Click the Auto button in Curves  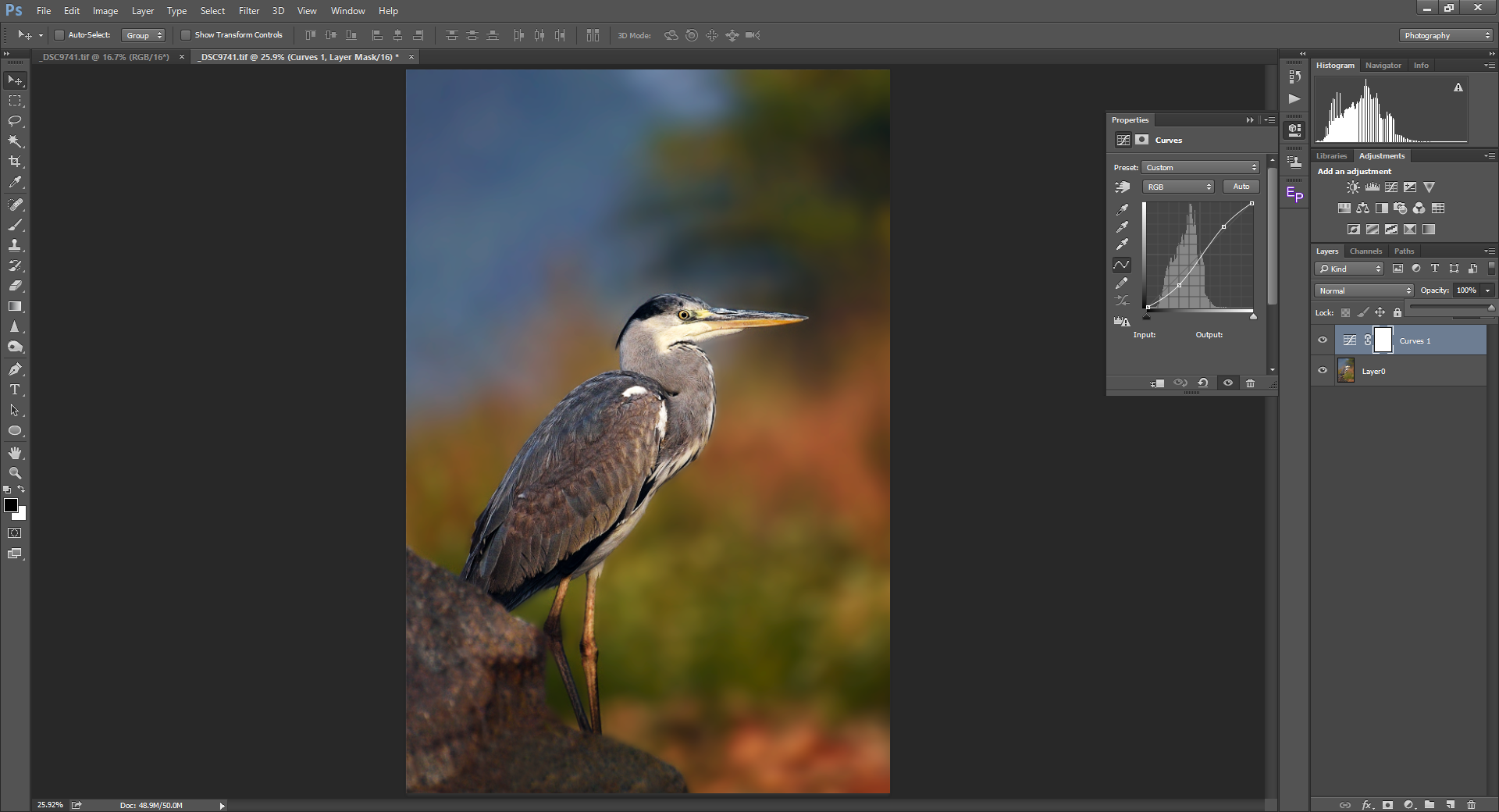(1241, 187)
